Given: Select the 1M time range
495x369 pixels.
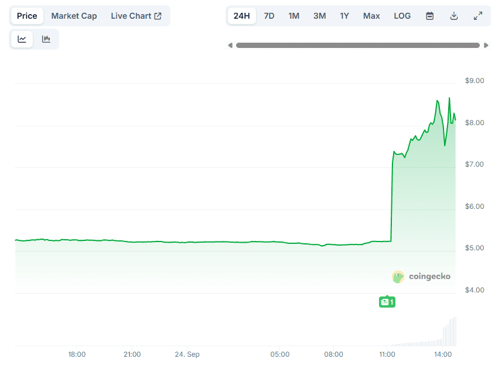Looking at the screenshot, I should pos(293,16).
